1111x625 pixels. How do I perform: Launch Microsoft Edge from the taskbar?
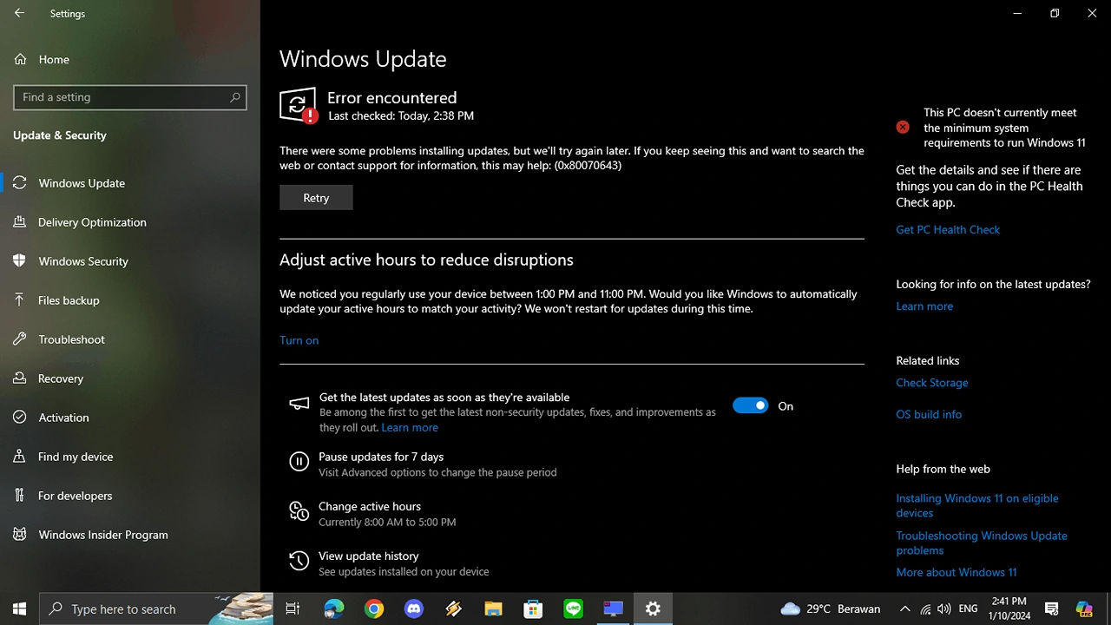tap(333, 609)
